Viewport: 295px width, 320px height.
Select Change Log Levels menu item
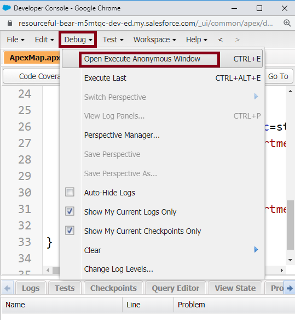(x=162, y=269)
